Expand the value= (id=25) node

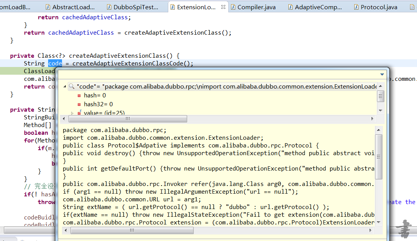(x=72, y=113)
